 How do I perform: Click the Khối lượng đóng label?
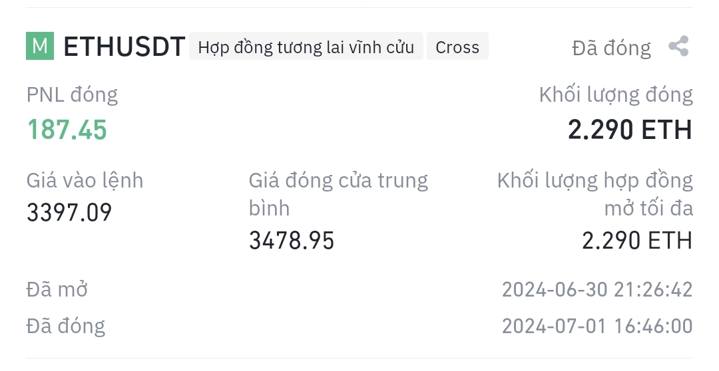[616, 96]
